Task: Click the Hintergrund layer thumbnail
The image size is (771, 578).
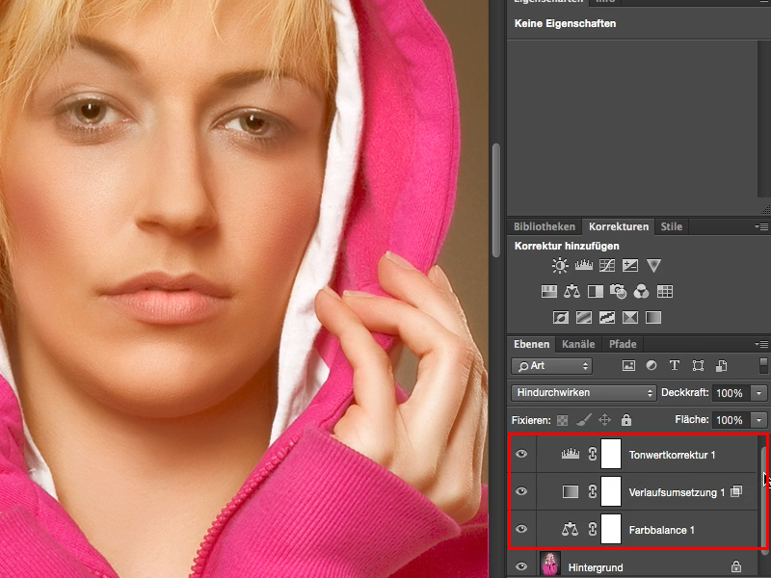Action: 549,564
